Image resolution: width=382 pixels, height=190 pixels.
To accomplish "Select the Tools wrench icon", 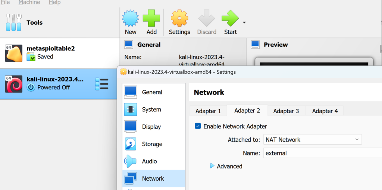I will (x=14, y=22).
